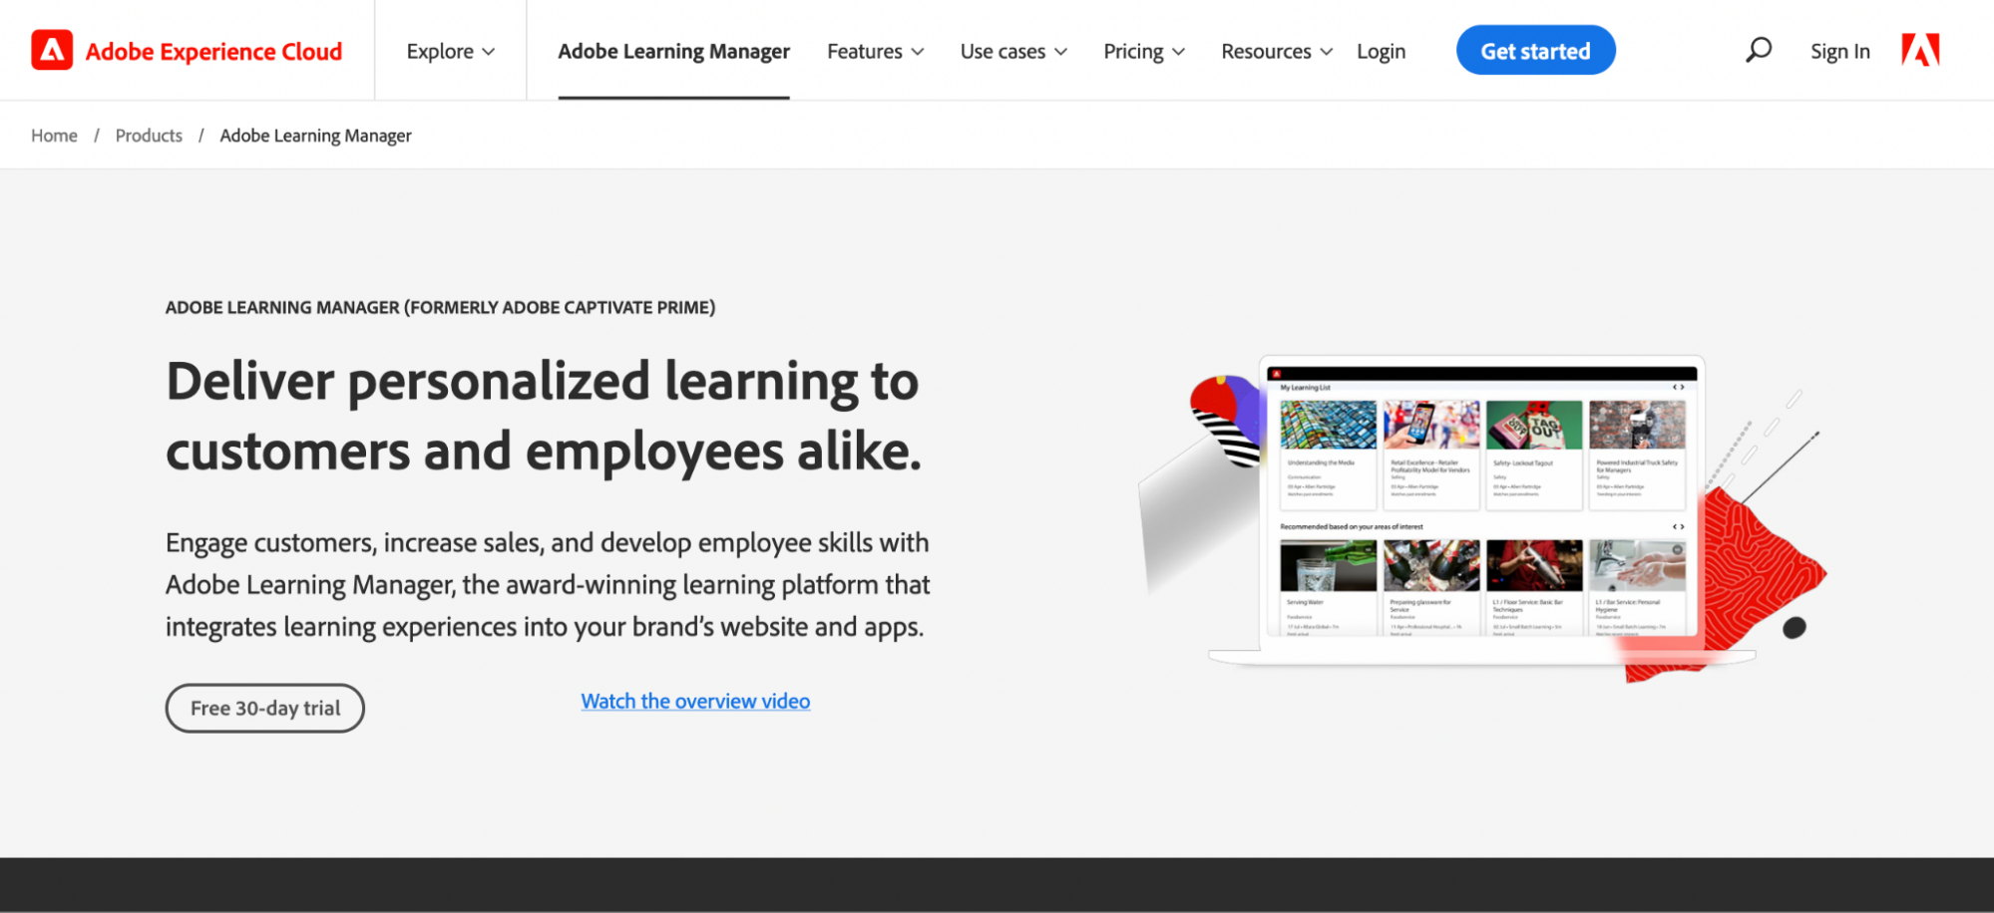Open Products in the breadcrumb
The height and width of the screenshot is (913, 1994).
[x=149, y=136]
